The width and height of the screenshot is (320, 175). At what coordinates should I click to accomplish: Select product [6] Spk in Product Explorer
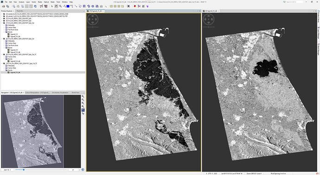coord(19,20)
